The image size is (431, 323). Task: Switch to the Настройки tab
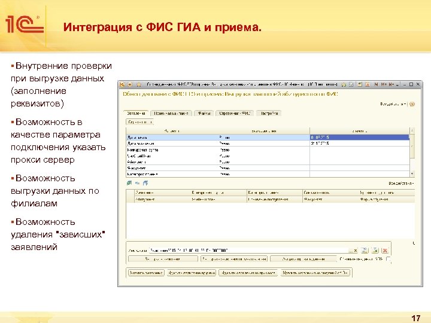click(x=269, y=113)
